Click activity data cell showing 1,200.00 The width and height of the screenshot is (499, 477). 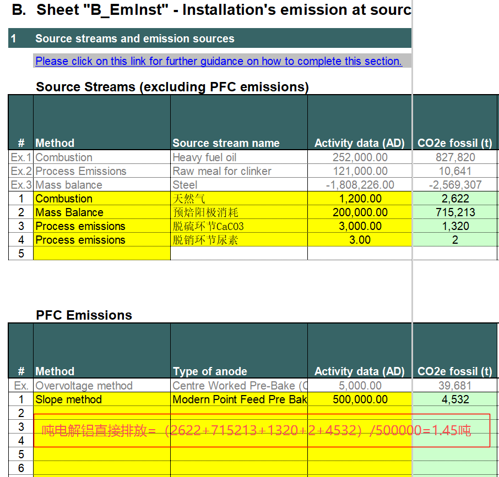pyautogui.click(x=360, y=199)
